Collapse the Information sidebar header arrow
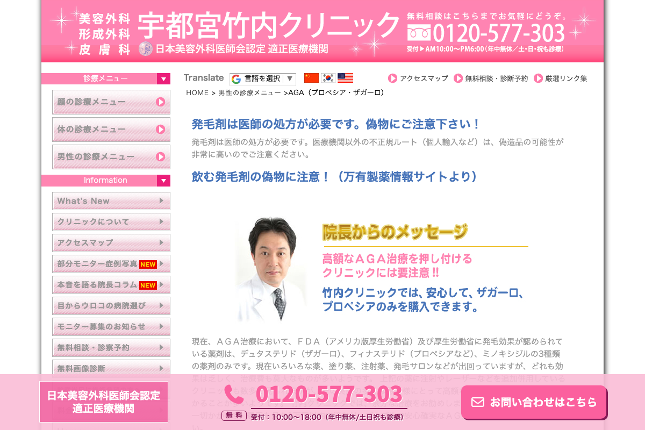 coord(163,181)
